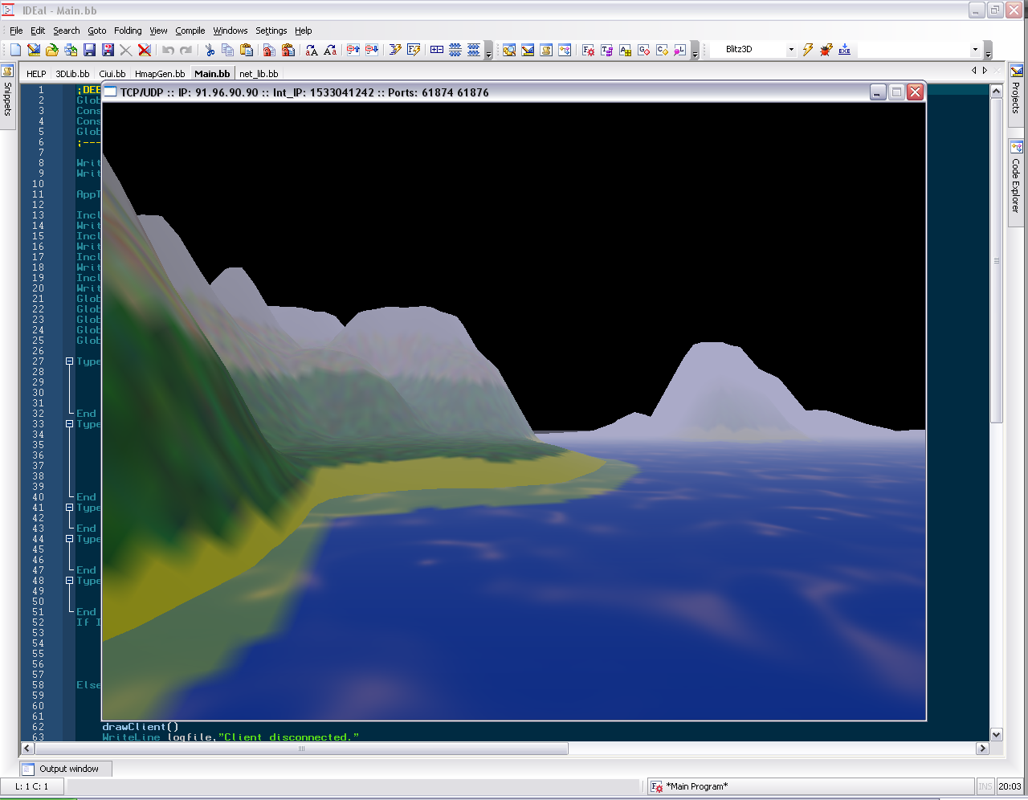Click the horizontal scrollbar right arrow
This screenshot has height=800, width=1028.
[982, 749]
